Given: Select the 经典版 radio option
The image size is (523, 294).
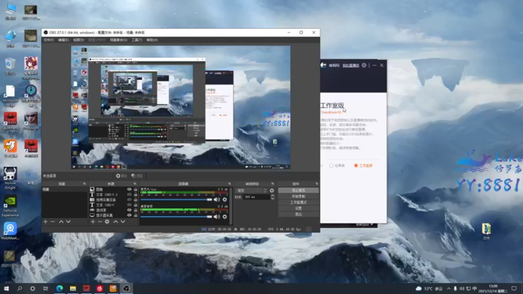Looking at the screenshot, I should 337,166.
